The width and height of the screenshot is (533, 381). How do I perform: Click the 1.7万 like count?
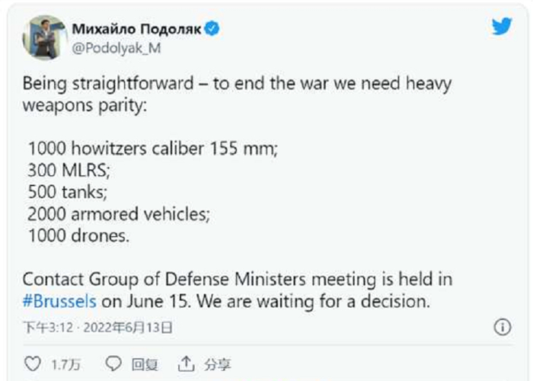tap(62, 363)
